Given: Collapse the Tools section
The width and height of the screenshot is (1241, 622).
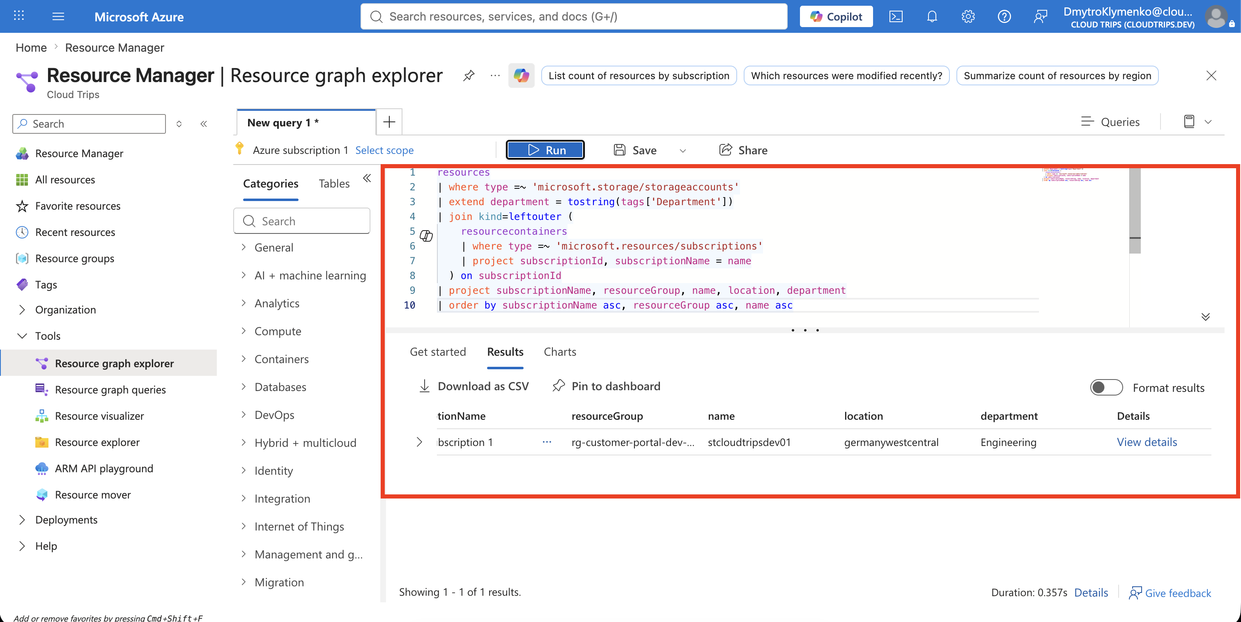Looking at the screenshot, I should (22, 336).
